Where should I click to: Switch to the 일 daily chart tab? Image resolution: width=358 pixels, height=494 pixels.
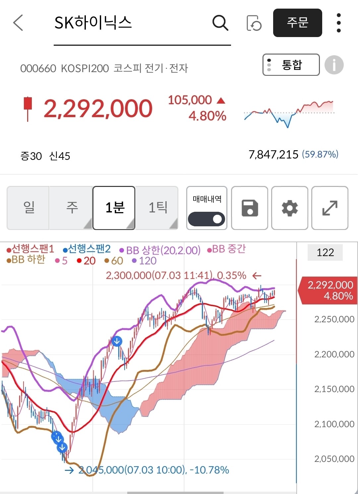(x=28, y=208)
